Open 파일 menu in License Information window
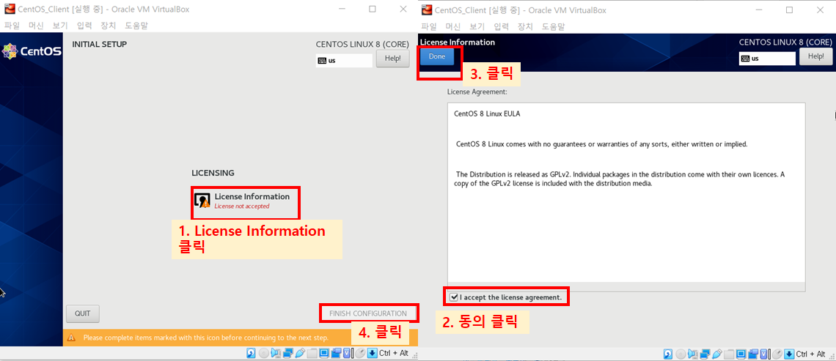The width and height of the screenshot is (836, 361). pos(429,26)
